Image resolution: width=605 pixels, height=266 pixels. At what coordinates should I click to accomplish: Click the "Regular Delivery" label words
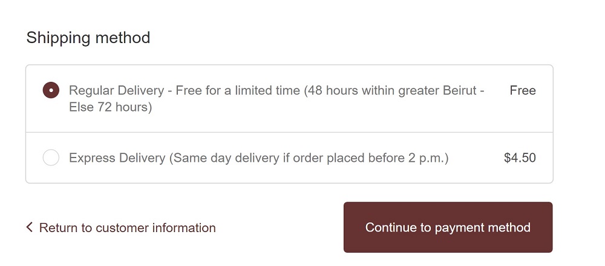pyautogui.click(x=116, y=90)
